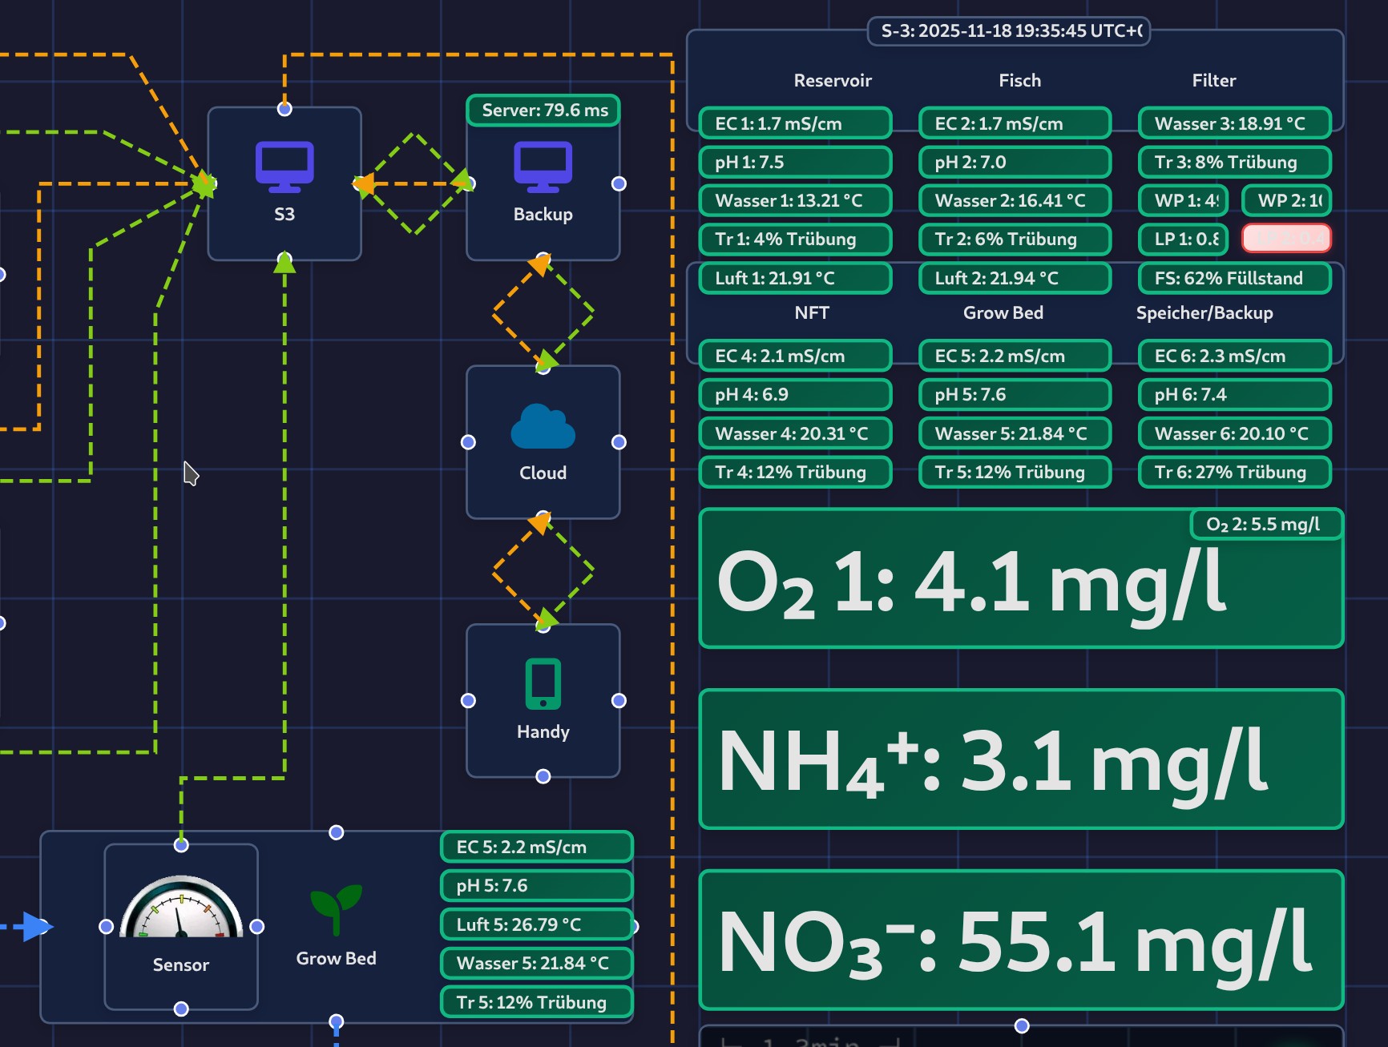This screenshot has width=1388, height=1047.
Task: Select the Backup computer node icon
Action: tap(543, 167)
